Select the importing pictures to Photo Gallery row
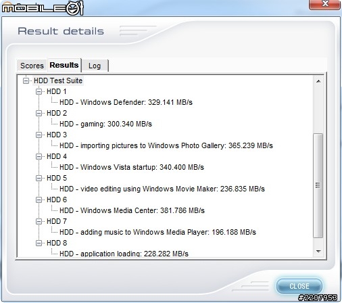Screen dimensions: 342x303 (x=166, y=145)
